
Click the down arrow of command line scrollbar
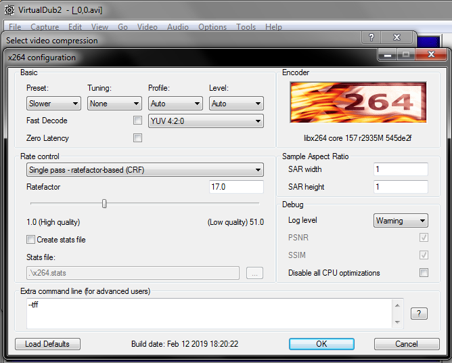click(397, 322)
